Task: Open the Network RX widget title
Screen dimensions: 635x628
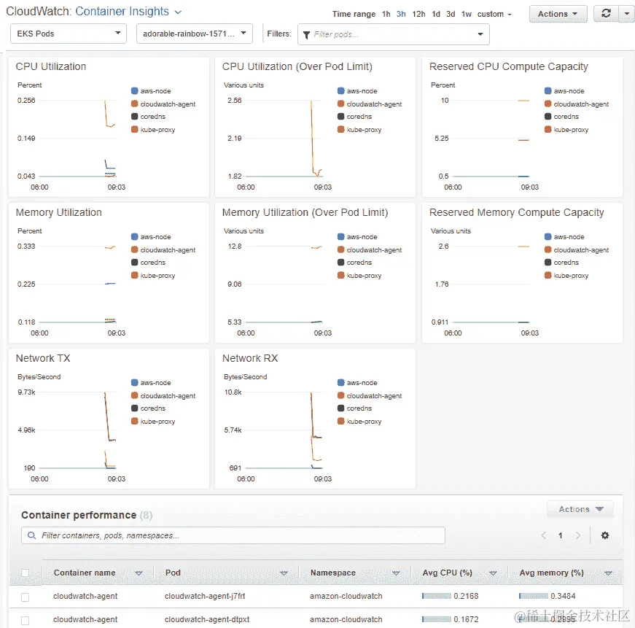Action: click(250, 358)
